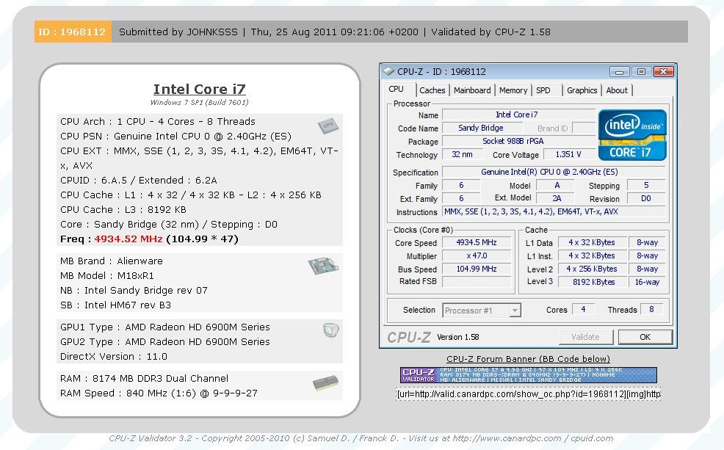Select the Memory tab
724x450 pixels.
point(513,90)
